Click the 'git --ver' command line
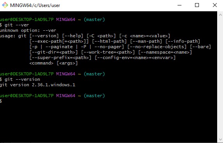The image size is (223, 143). click(x=14, y=25)
